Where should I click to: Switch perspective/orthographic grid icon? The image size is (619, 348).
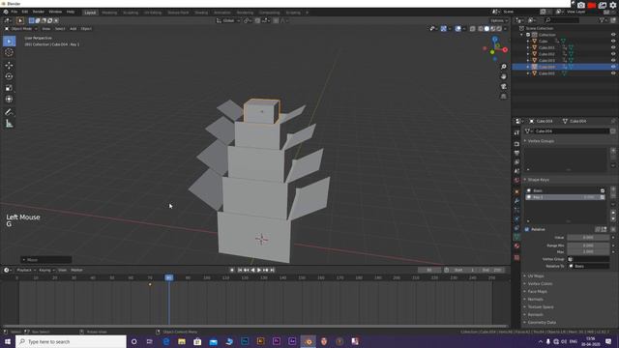pos(504,97)
